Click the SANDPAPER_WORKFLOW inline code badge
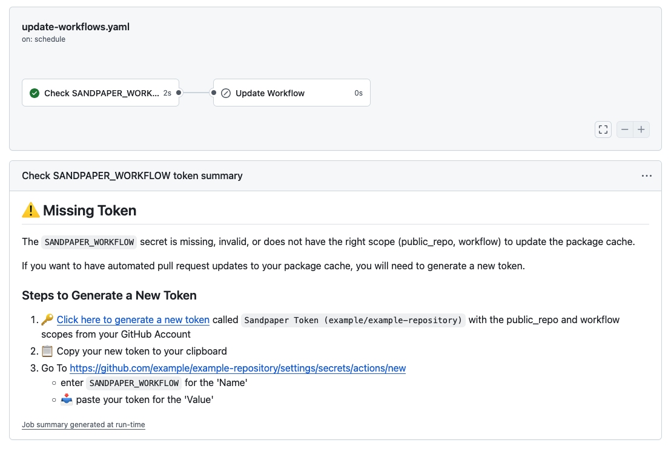 click(x=88, y=242)
